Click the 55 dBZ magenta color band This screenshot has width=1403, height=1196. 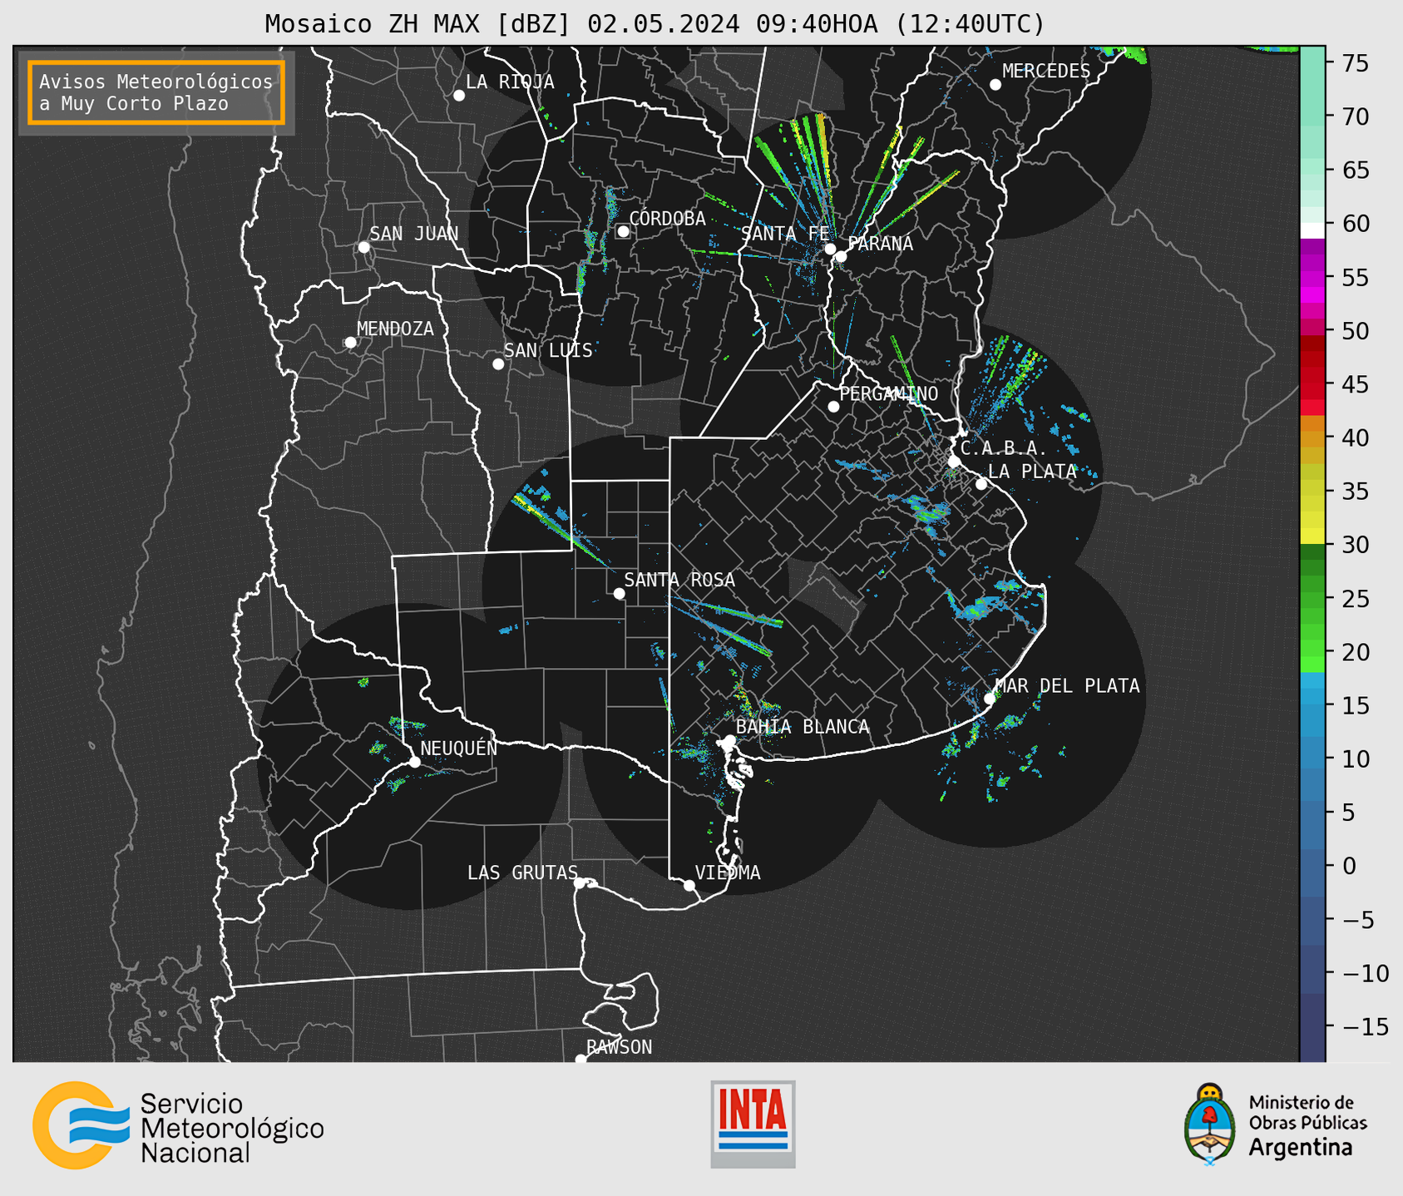pos(1312,278)
